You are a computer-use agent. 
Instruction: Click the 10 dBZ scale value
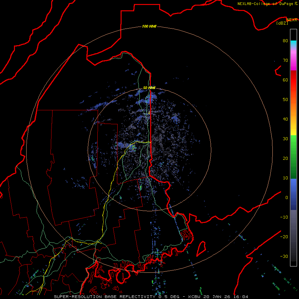point(285,178)
